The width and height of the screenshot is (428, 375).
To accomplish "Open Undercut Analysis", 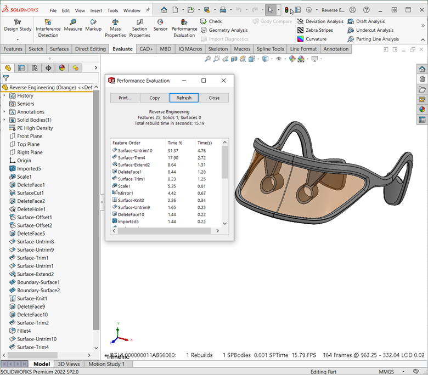I will 370,30.
